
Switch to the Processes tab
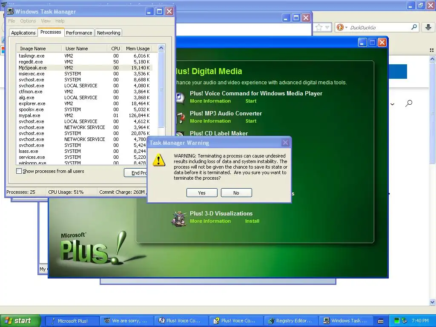[x=51, y=32]
